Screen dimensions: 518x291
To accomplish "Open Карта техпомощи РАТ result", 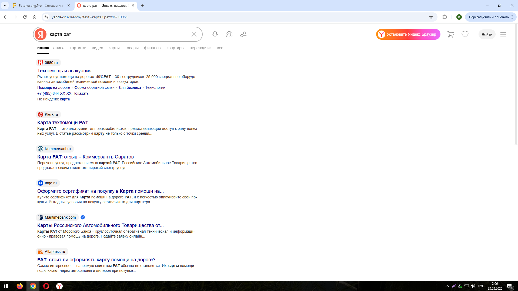I will click(x=63, y=123).
